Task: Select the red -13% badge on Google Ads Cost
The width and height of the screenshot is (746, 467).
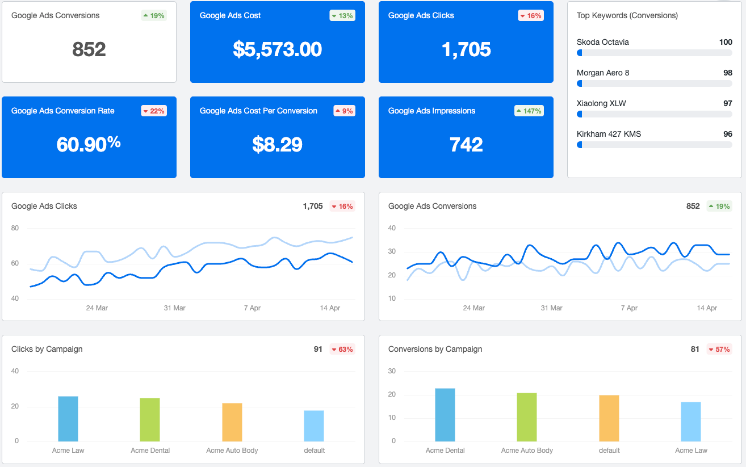Action: [x=342, y=15]
